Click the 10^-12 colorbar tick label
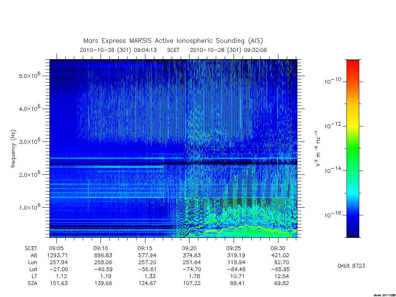Viewport: 396px width, 297px height. (x=333, y=125)
